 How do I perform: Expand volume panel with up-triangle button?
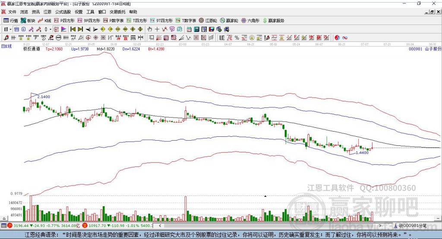pos(4,218)
